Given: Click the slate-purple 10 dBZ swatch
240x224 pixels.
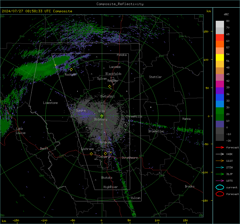Looking at the screenshot, I should 220,124.
